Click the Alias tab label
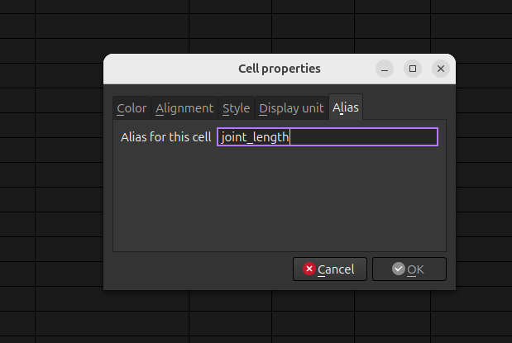The width and height of the screenshot is (512, 343). coord(346,107)
